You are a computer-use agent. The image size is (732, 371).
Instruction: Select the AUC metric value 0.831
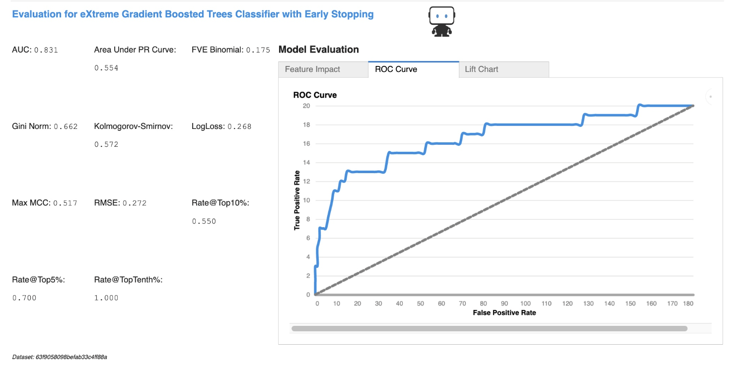(x=46, y=50)
